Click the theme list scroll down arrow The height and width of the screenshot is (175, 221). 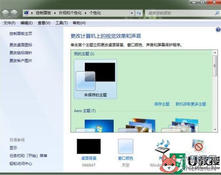point(215,129)
